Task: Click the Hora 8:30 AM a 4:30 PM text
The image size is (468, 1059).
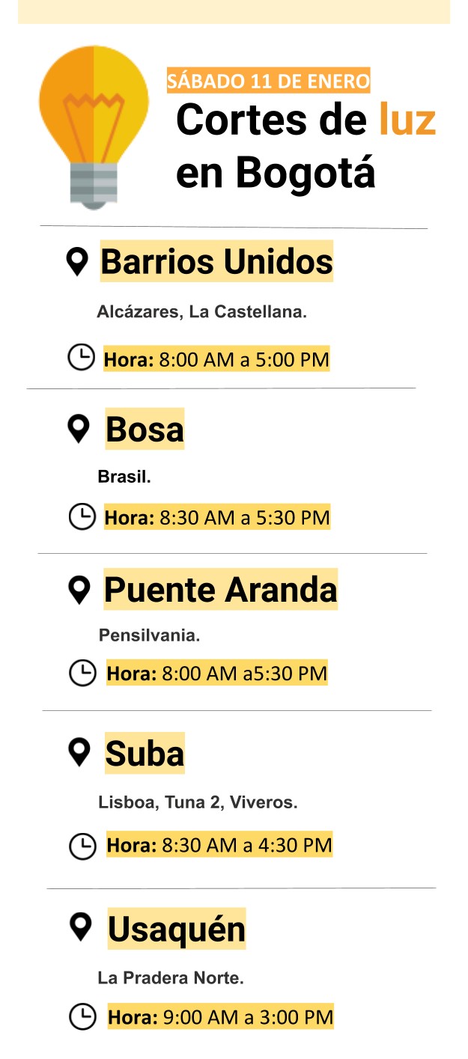Action: click(x=219, y=846)
